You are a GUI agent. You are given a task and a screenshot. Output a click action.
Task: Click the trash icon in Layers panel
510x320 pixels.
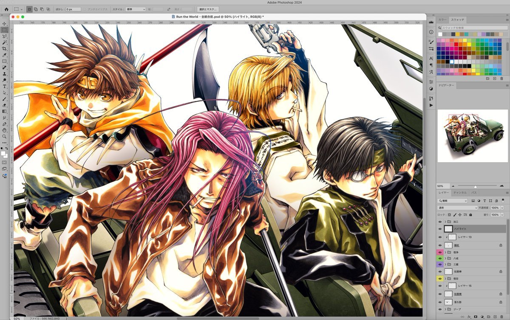[x=501, y=317]
